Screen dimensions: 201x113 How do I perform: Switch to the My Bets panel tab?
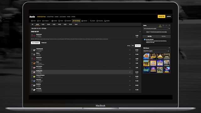click(x=164, y=36)
